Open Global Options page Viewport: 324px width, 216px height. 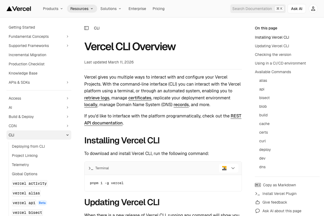tap(25, 174)
